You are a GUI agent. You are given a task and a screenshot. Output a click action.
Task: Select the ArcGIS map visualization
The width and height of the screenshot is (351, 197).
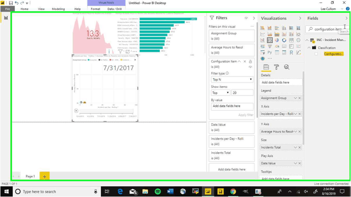263,58
